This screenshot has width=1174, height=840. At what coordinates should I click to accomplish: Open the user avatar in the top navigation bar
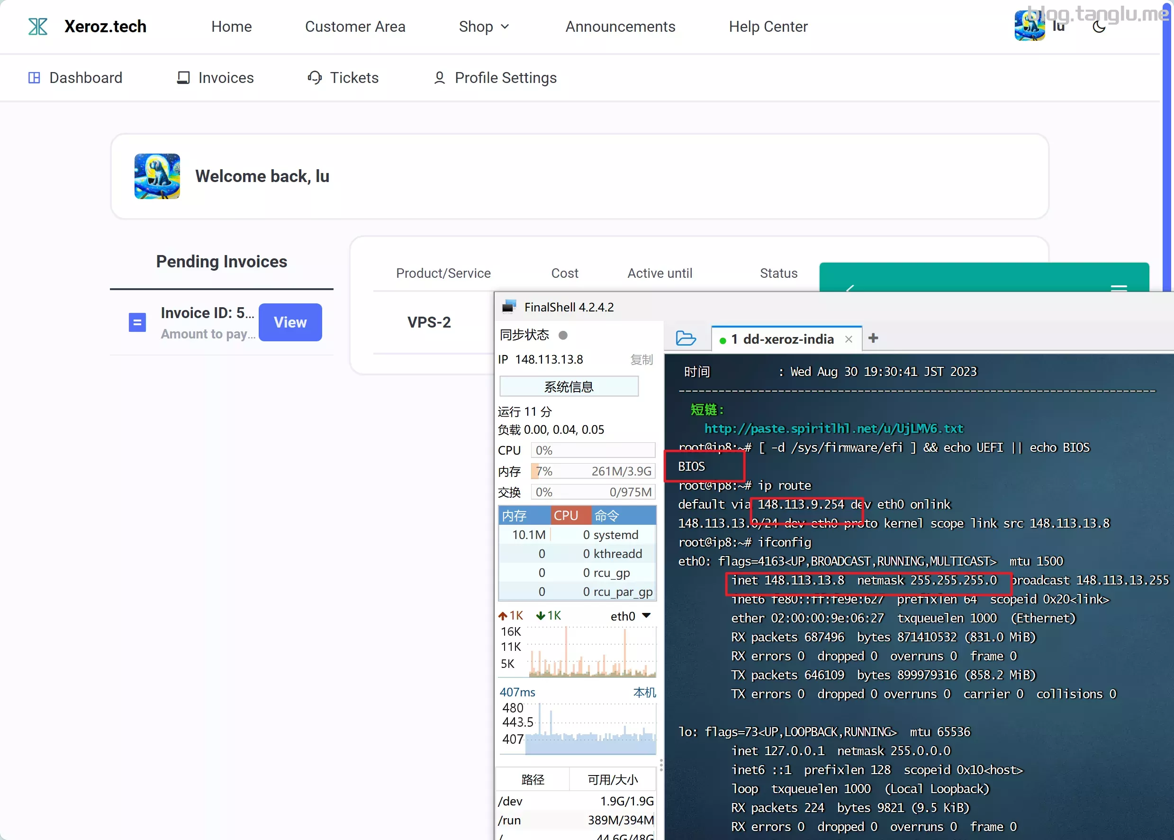(1029, 25)
